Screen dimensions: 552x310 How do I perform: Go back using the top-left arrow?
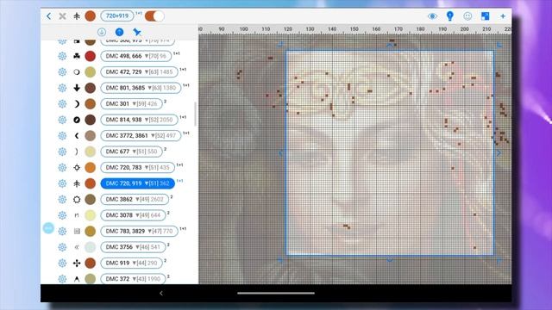pyautogui.click(x=48, y=15)
